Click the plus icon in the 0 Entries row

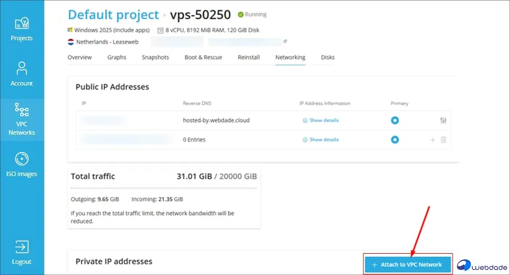tap(433, 140)
